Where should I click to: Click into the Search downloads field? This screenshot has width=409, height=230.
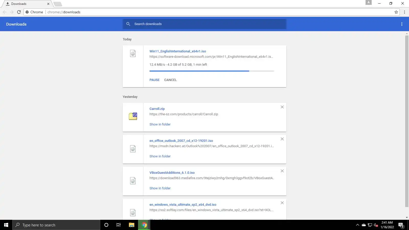click(x=204, y=24)
